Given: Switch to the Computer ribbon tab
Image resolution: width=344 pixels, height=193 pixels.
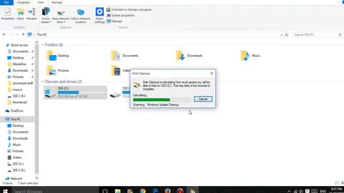Looking at the screenshot, I should tap(24, 2).
